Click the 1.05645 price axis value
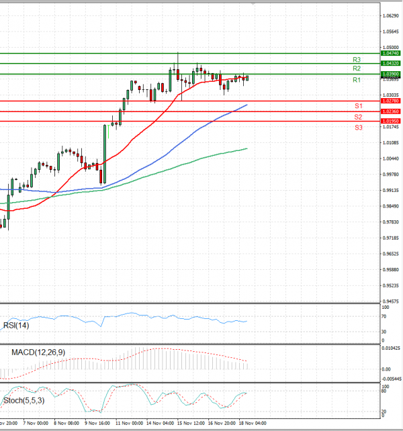Viewport: 403px width, 431px height. [x=391, y=32]
